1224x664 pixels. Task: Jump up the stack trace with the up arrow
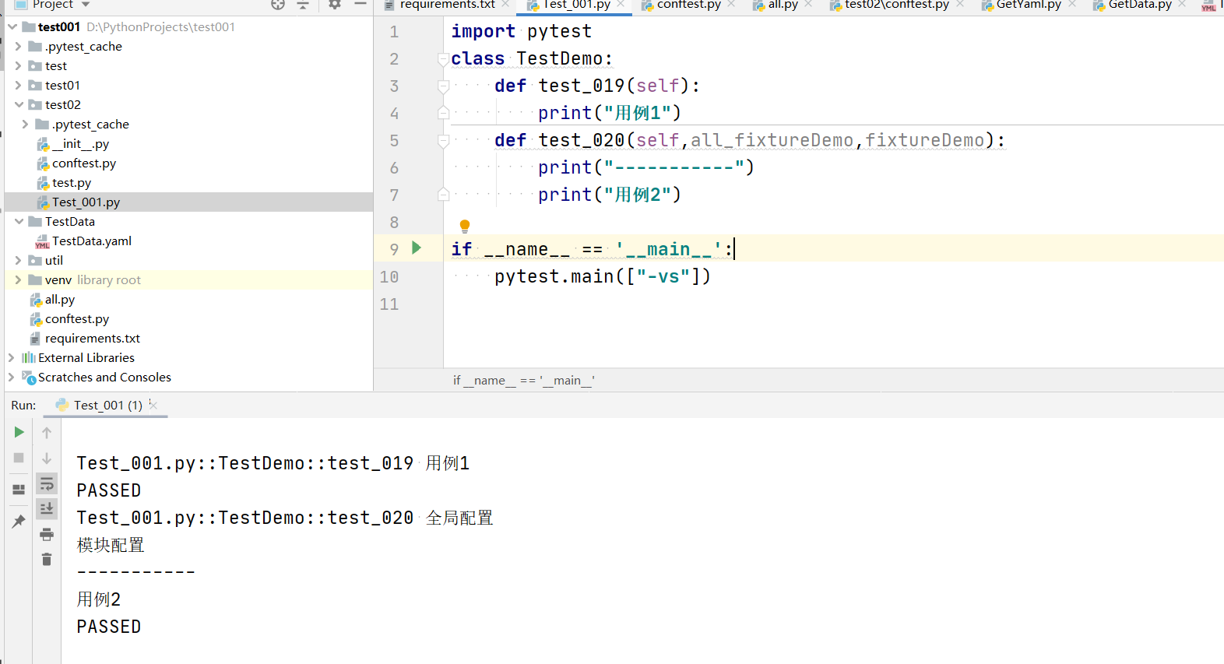[47, 433]
